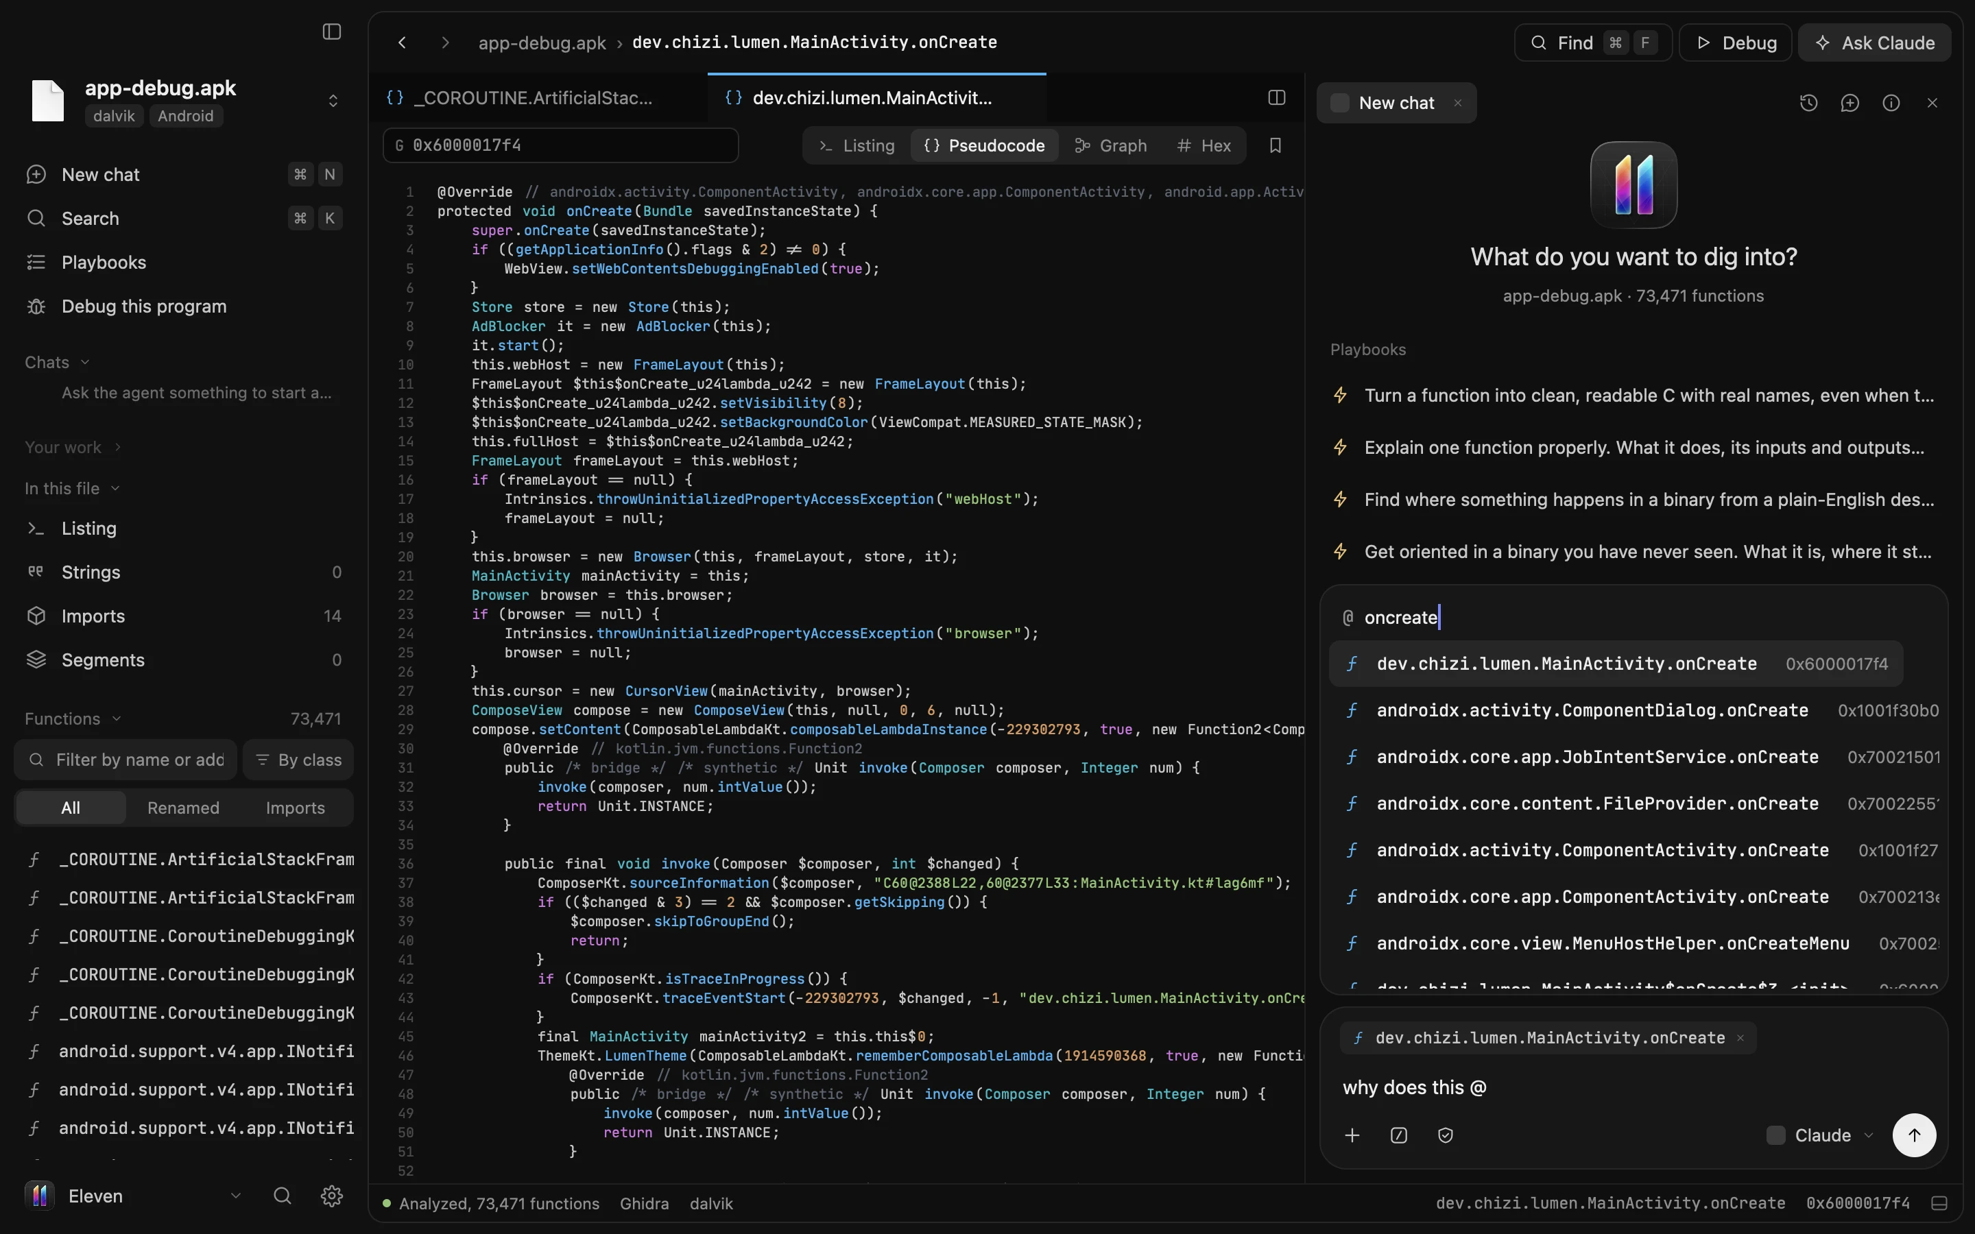Close the New chat tab
This screenshot has height=1234, width=1975.
click(x=1457, y=103)
